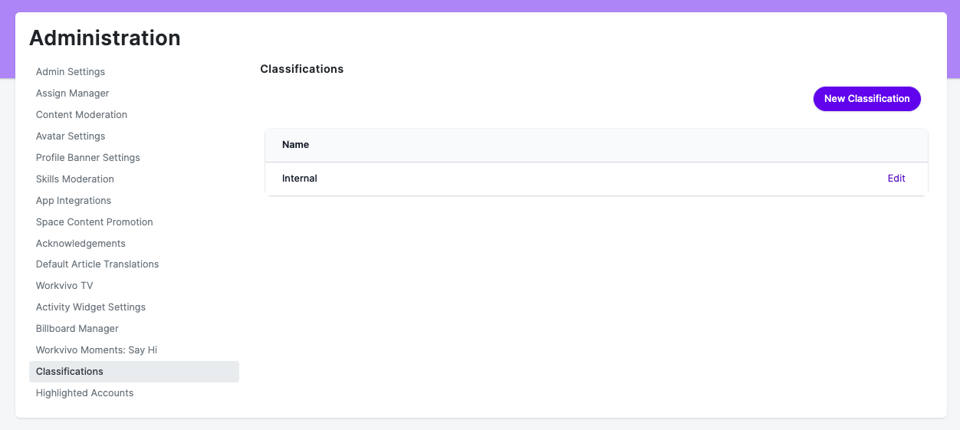Go to Space Content Promotion
The height and width of the screenshot is (430, 960).
(94, 222)
